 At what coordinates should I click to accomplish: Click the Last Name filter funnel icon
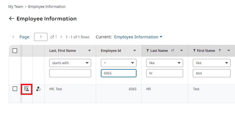(147, 51)
